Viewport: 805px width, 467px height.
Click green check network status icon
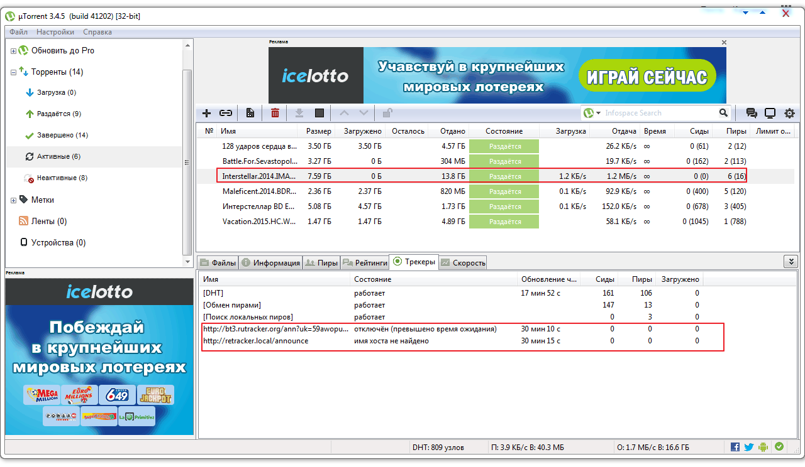779,447
